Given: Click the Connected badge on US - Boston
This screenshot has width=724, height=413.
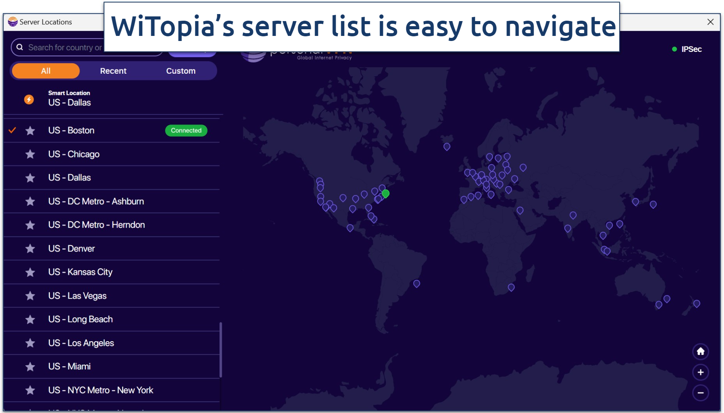Looking at the screenshot, I should pyautogui.click(x=186, y=130).
